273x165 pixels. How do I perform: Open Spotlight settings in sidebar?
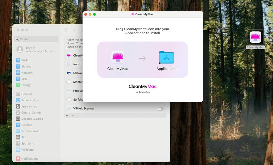coord(25,143)
